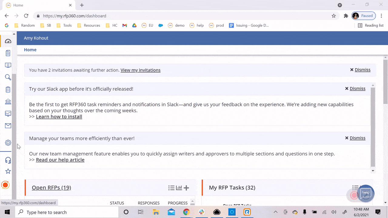Click View my invitations link
The width and height of the screenshot is (388, 218).
(141, 70)
